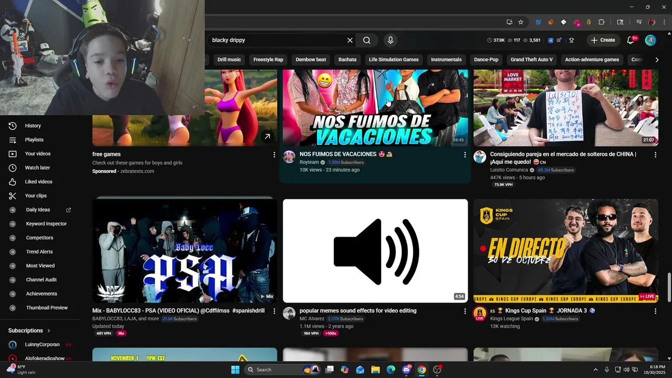Select the Dance-Pop chip
Image resolution: width=672 pixels, height=378 pixels.
pyautogui.click(x=486, y=60)
